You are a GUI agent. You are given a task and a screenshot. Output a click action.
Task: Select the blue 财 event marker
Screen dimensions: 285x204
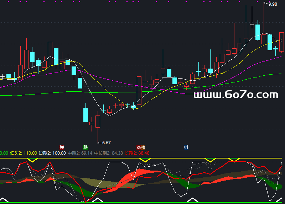[x=186, y=147]
